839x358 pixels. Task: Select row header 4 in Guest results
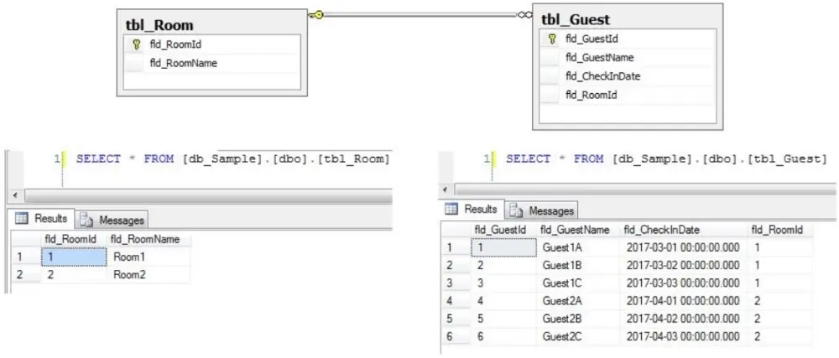click(456, 301)
